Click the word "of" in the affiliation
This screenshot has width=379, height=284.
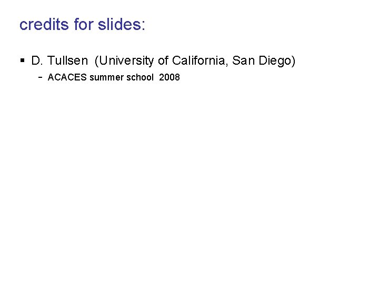click(x=163, y=61)
